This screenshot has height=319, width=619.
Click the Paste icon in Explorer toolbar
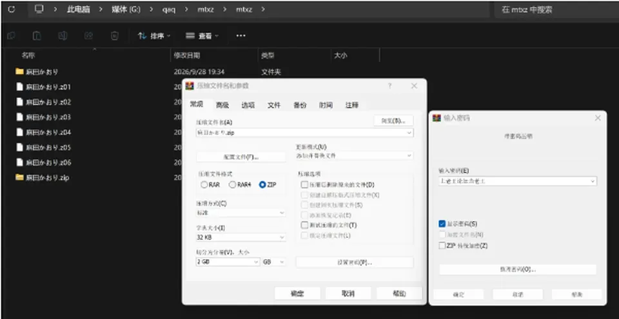(x=37, y=36)
